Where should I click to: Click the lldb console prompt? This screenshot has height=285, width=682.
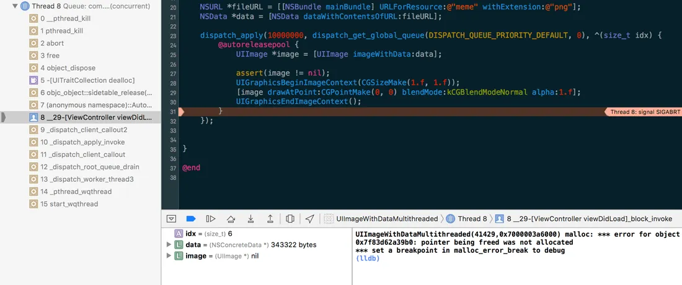click(x=368, y=258)
